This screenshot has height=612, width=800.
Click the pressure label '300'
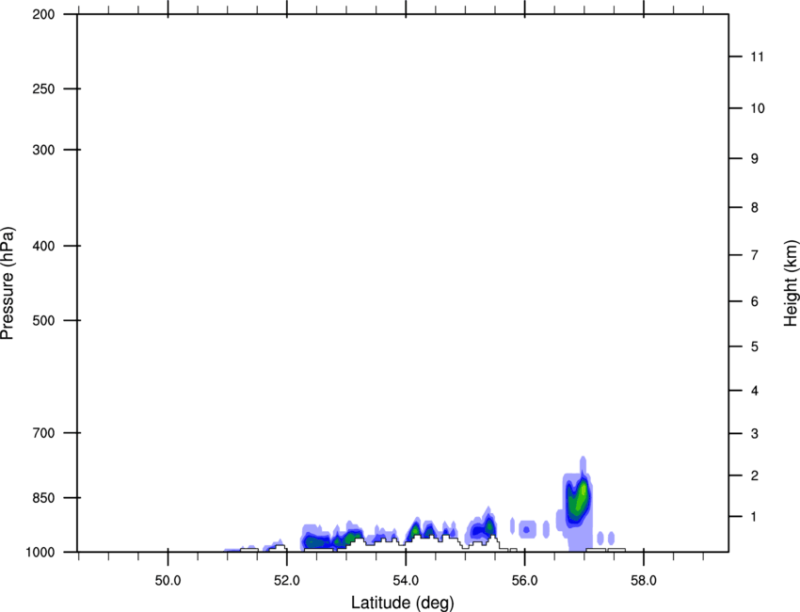pos(43,150)
